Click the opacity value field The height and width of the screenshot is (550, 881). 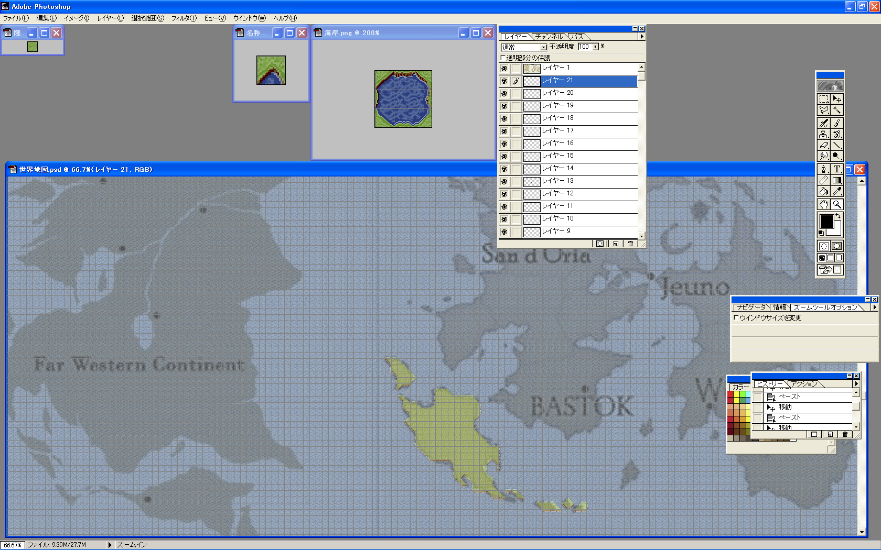coord(585,47)
